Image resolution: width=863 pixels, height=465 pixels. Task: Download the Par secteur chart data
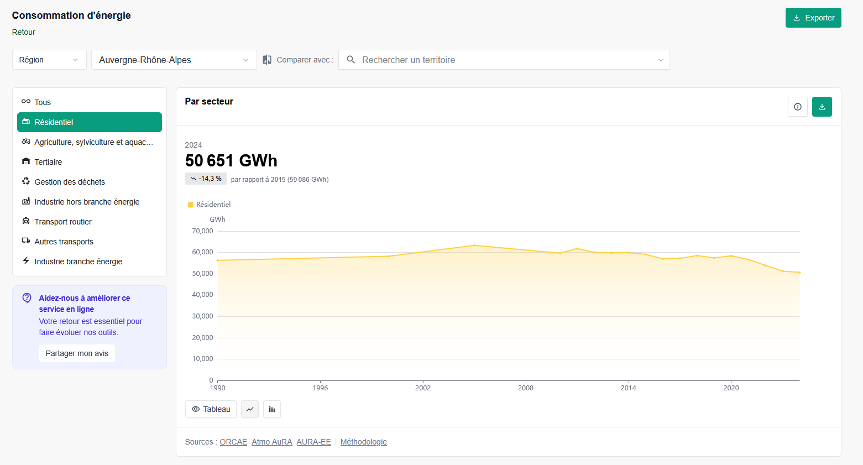[822, 107]
